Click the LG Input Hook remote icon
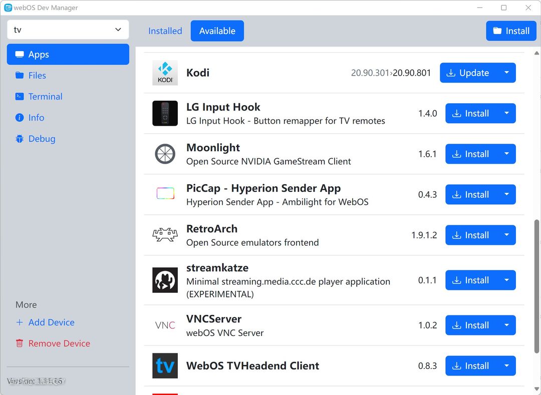The width and height of the screenshot is (541, 395). point(165,113)
